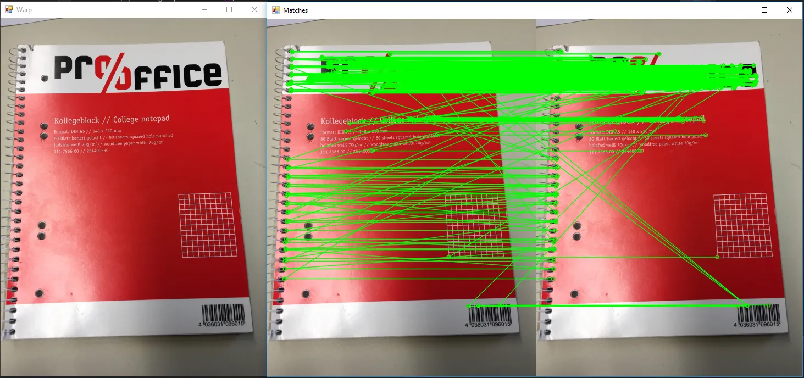
Task: Minimize the Matches window
Action: coord(739,10)
